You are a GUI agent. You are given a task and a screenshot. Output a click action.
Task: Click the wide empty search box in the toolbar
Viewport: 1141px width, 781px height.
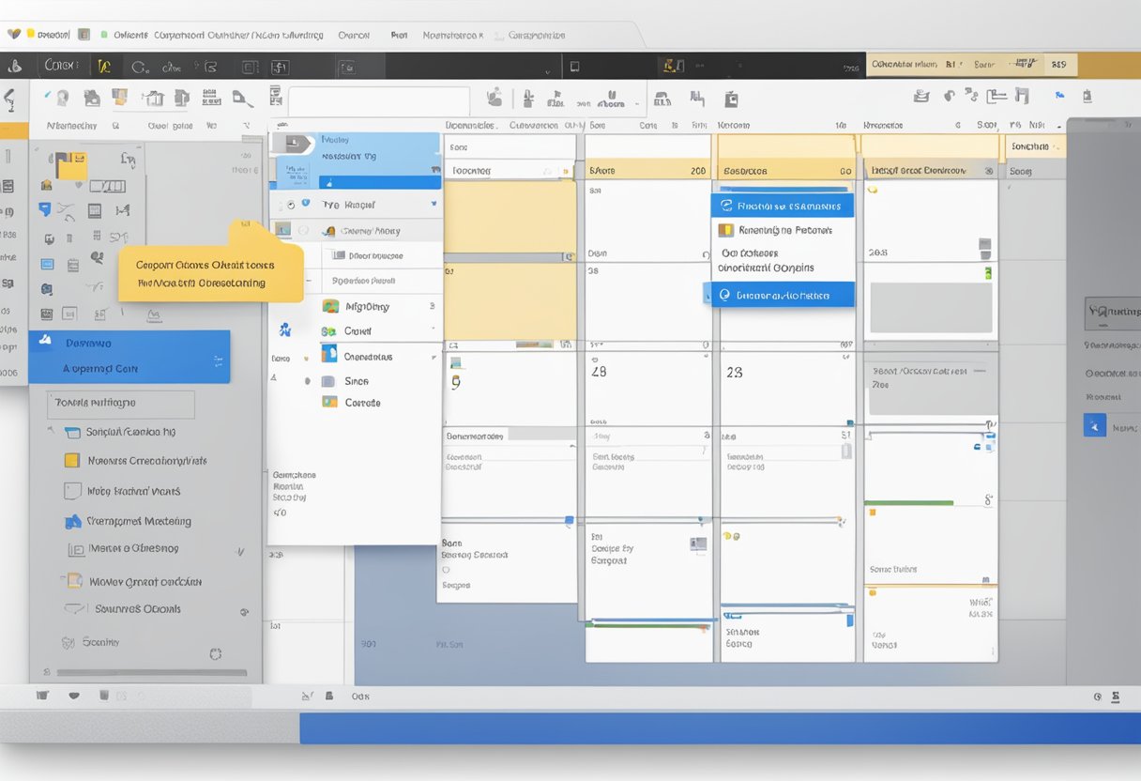(x=378, y=101)
